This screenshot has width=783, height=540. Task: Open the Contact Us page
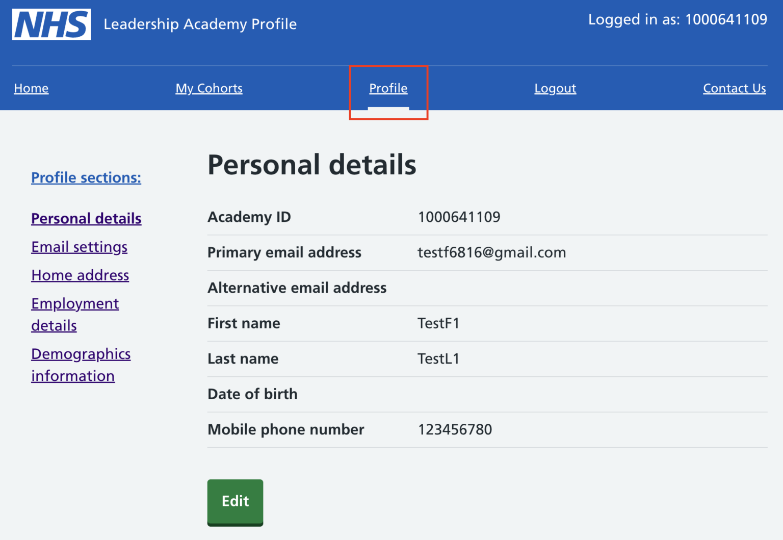[735, 88]
